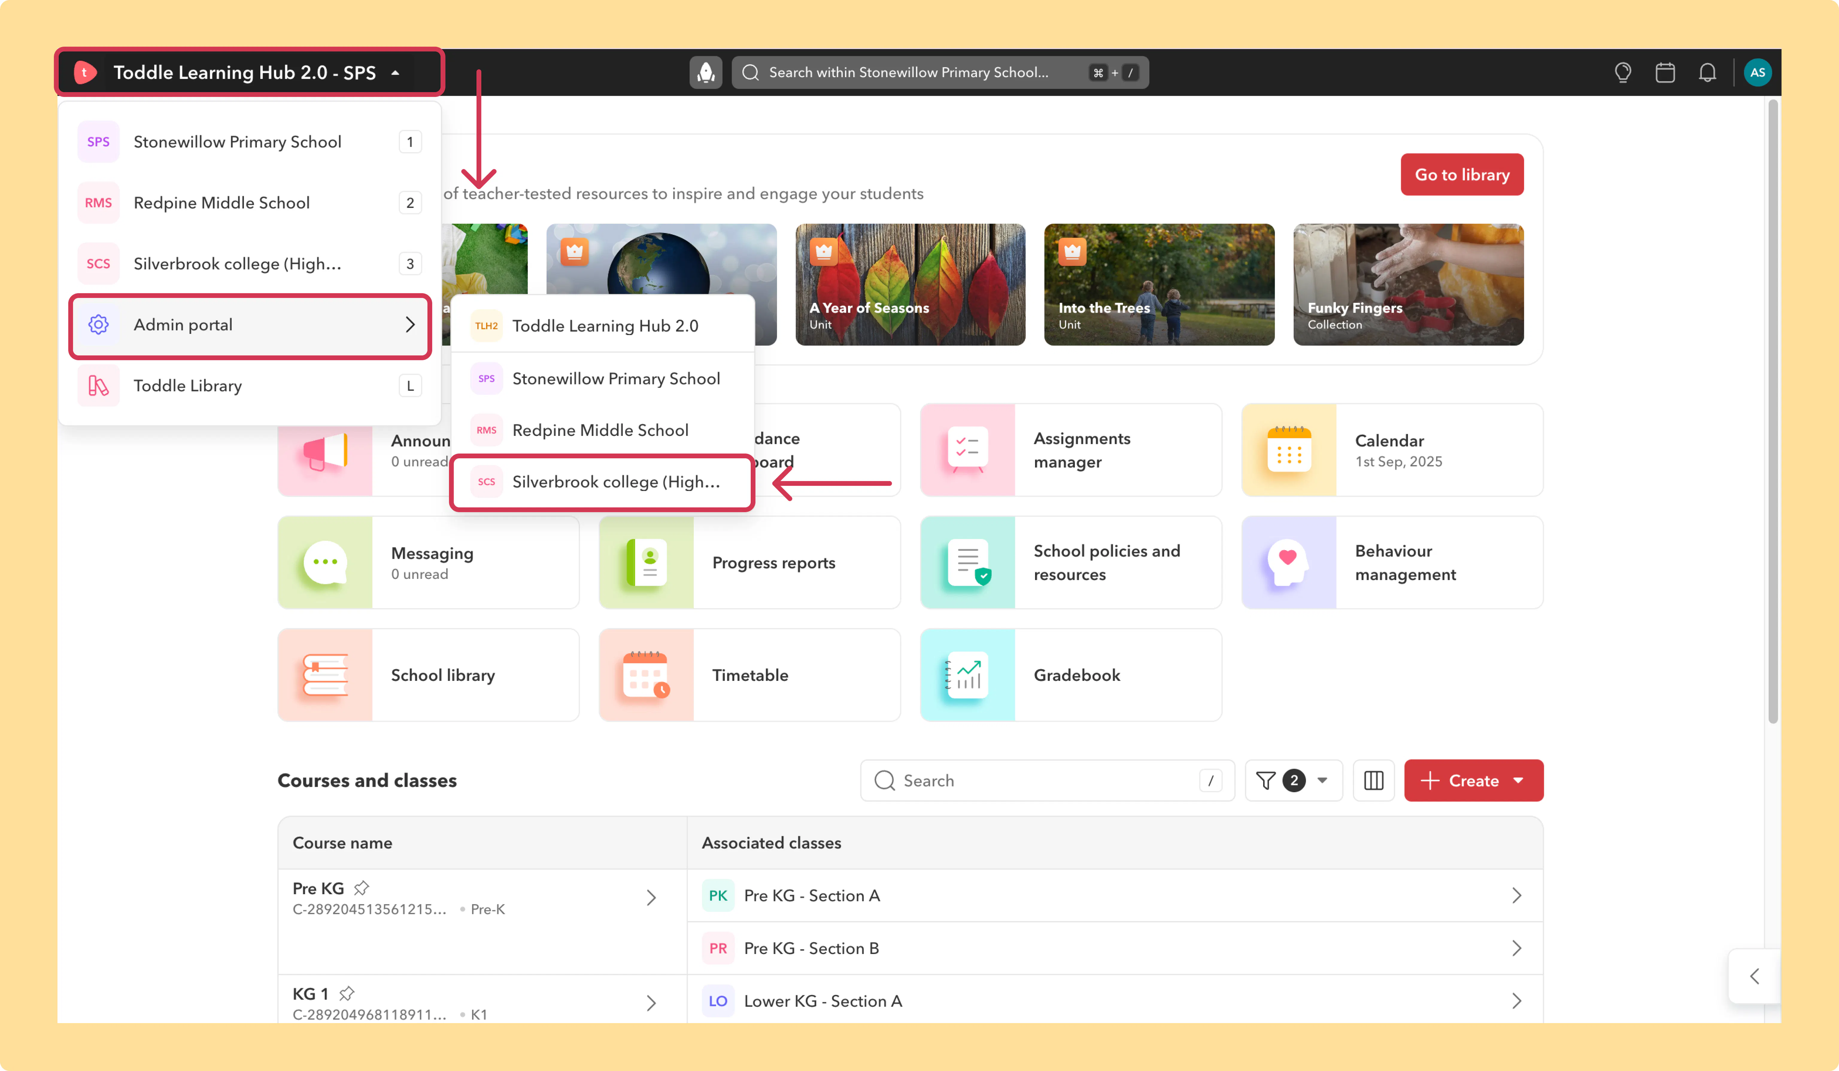
Task: Open the globe resource thumbnail
Action: click(x=661, y=260)
